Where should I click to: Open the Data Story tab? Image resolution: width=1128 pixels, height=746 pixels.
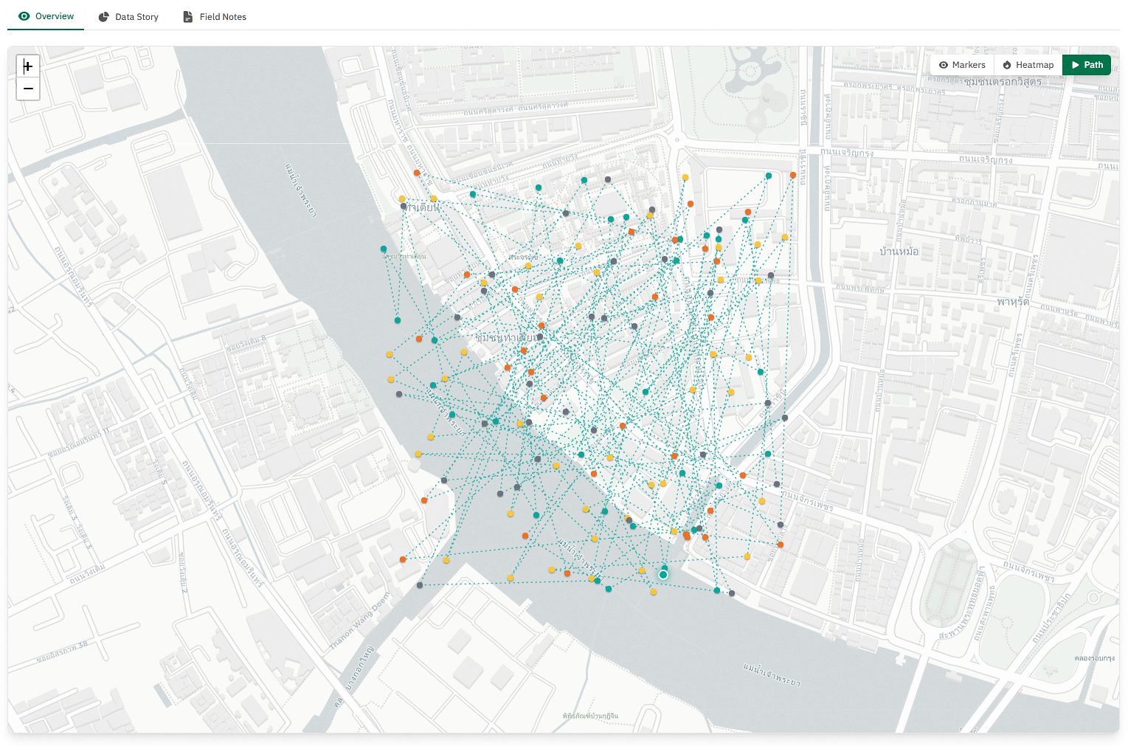click(128, 17)
